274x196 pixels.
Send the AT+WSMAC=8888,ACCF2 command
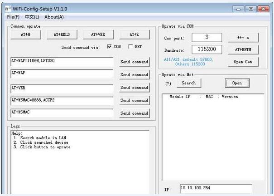pos(135,100)
